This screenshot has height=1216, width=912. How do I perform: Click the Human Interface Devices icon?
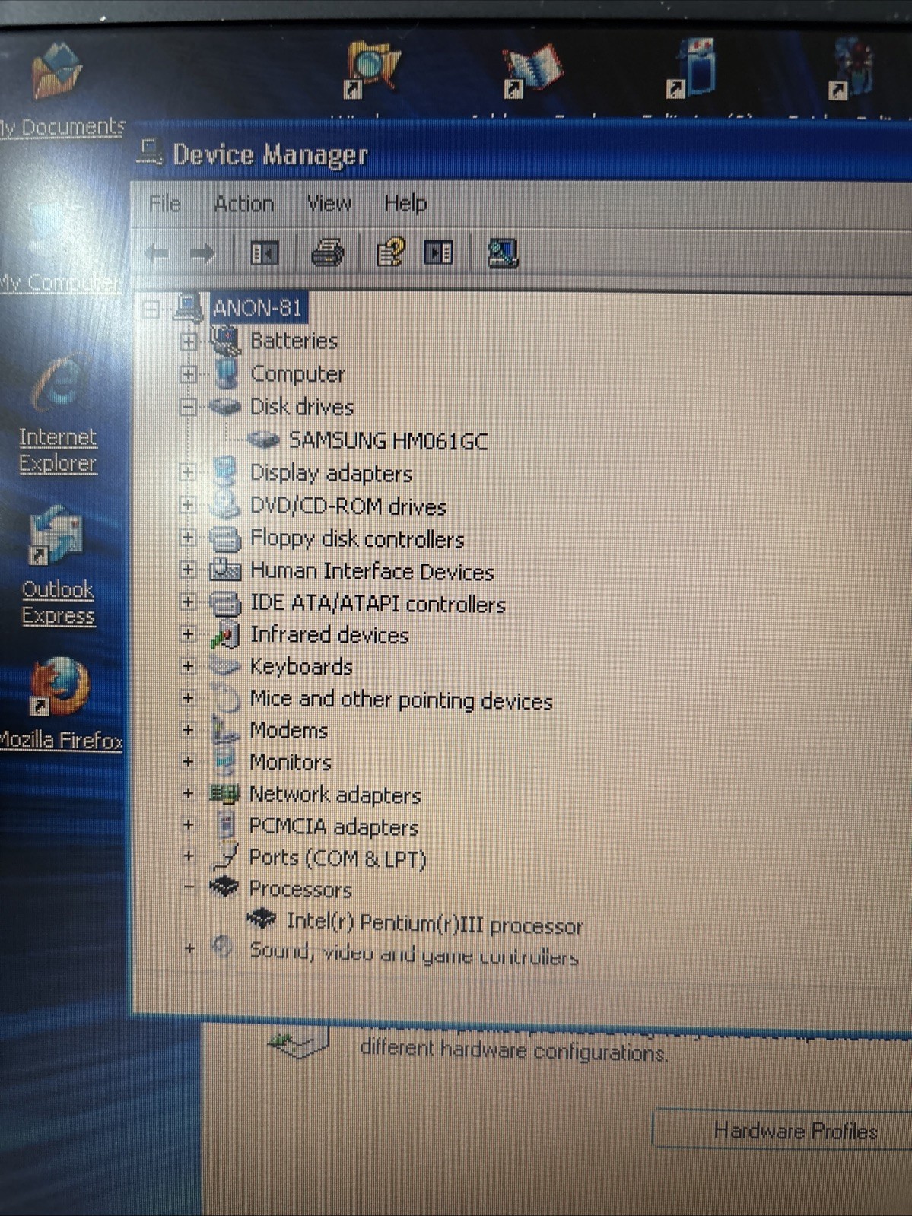pos(225,570)
